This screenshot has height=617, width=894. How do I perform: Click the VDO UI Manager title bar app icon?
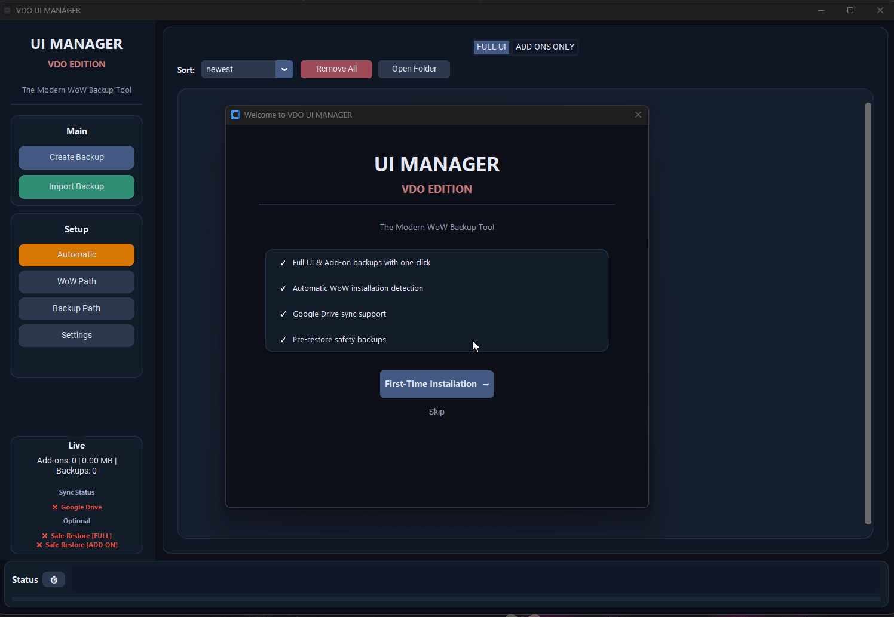pyautogui.click(x=7, y=10)
